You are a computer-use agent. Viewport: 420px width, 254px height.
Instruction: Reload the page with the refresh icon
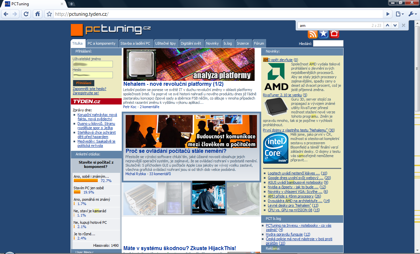point(26,14)
